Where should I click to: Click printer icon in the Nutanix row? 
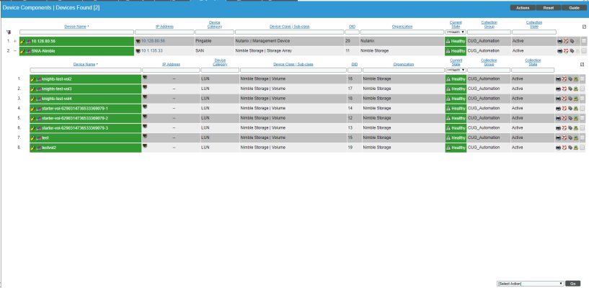pos(559,41)
